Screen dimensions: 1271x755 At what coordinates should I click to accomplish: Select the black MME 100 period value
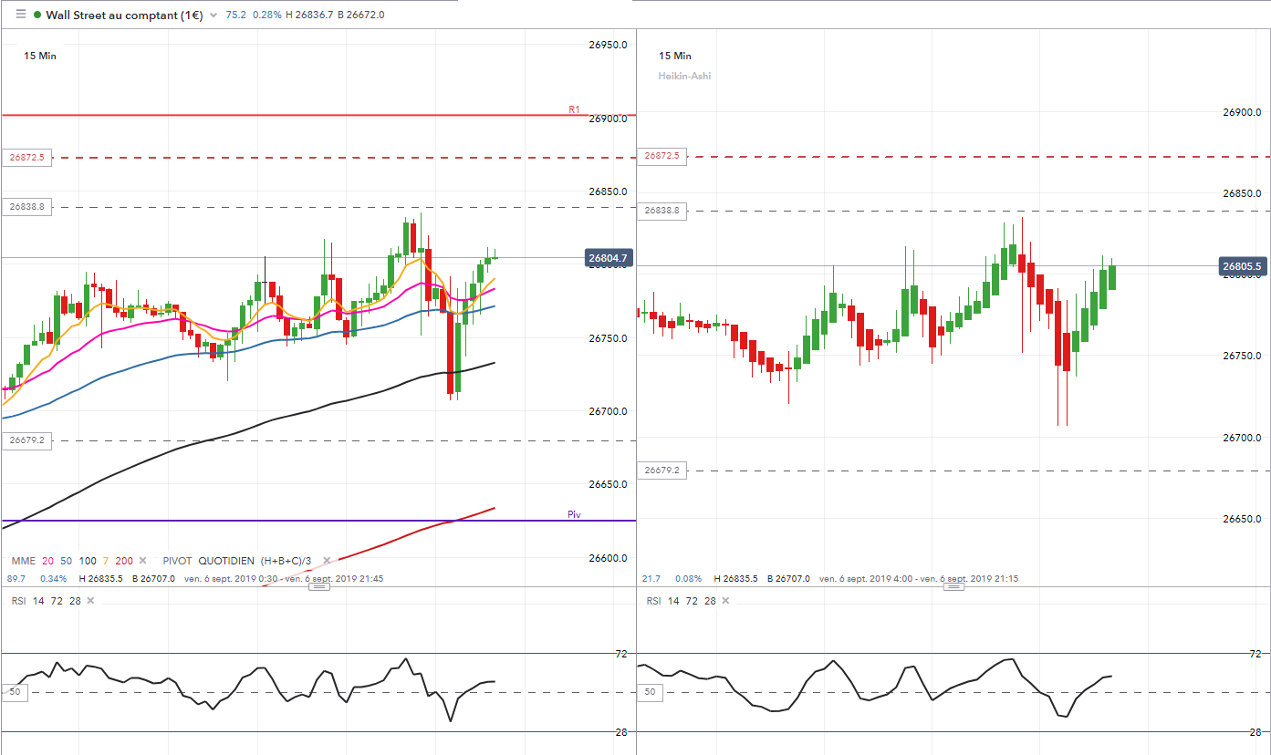click(x=88, y=560)
